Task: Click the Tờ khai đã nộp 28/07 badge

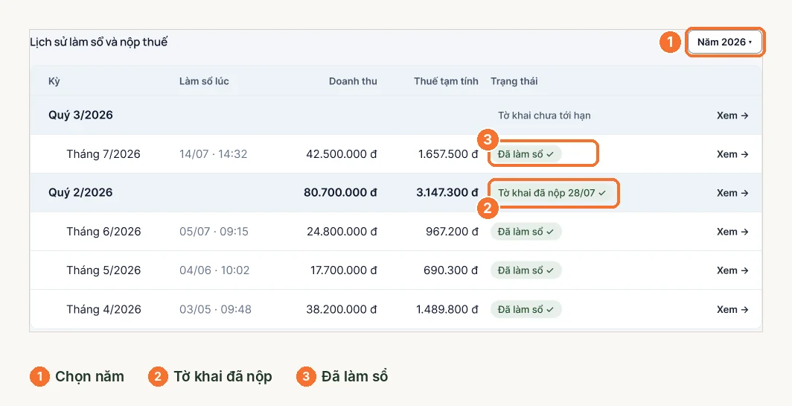Action: [552, 193]
